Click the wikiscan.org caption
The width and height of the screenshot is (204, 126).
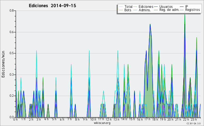point(102,123)
